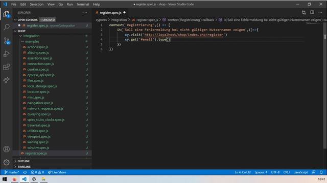Click Open Changes icon in editor toolbar
Viewport: 327px width, 183px height.
pyautogui.click(x=303, y=12)
